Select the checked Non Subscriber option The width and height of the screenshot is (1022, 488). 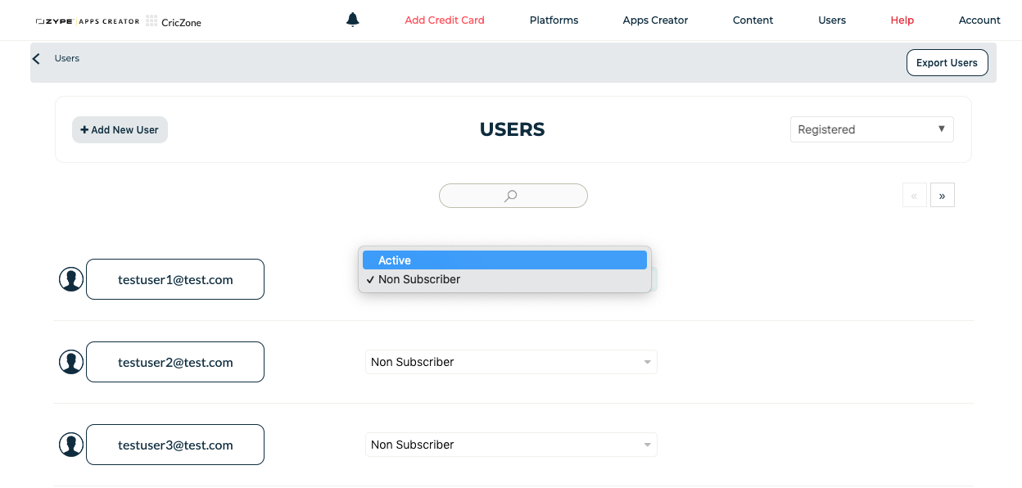tap(504, 279)
